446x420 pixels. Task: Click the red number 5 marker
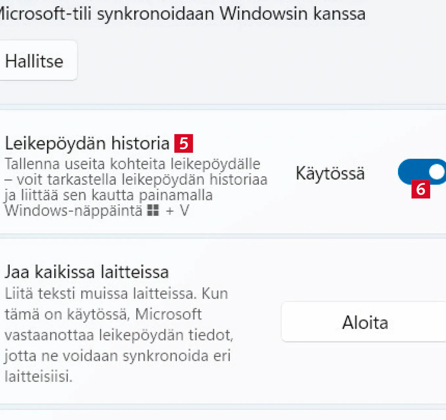[x=184, y=143]
